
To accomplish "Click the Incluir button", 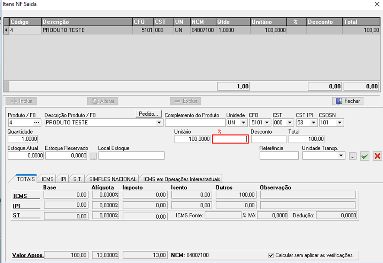I will (x=21, y=101).
